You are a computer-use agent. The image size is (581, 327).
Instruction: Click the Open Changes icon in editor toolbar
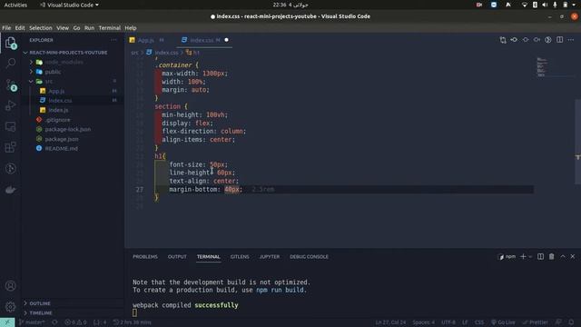coord(503,40)
